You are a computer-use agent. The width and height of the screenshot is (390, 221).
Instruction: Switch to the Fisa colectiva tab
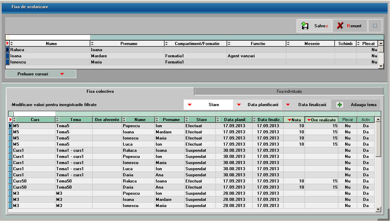tap(100, 91)
